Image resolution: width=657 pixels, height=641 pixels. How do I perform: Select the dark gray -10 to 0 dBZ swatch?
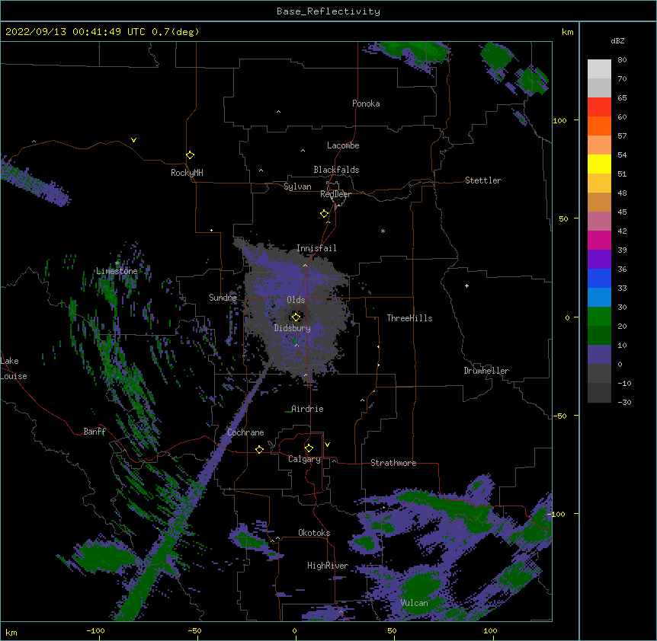[x=599, y=374]
